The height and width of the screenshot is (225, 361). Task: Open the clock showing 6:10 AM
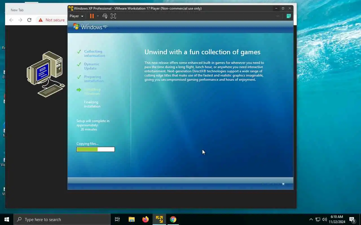click(337, 219)
